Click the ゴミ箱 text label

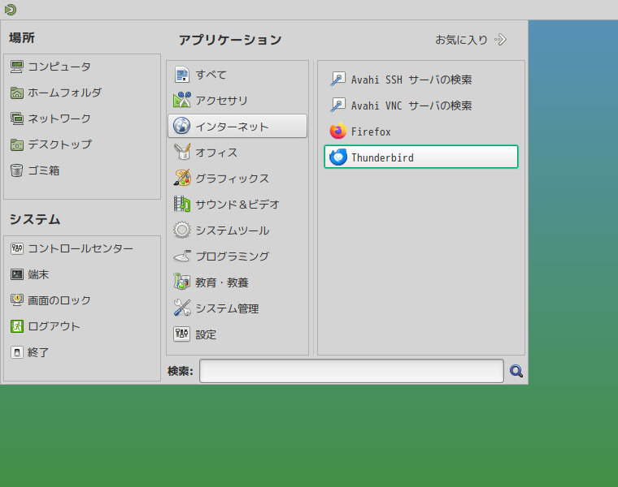pyautogui.click(x=44, y=170)
